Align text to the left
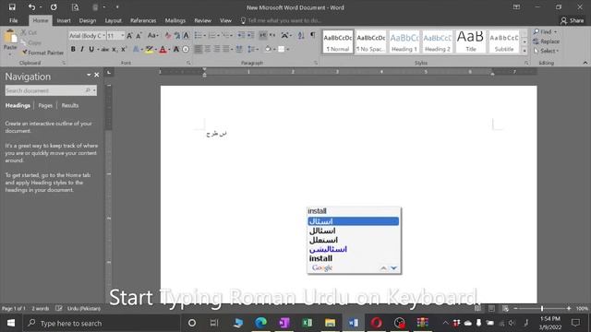The image size is (591, 332). pyautogui.click(x=198, y=49)
